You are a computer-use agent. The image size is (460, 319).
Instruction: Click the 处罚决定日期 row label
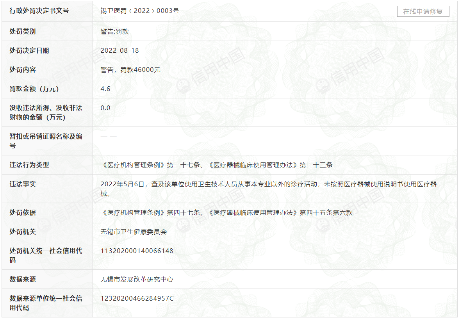[29, 51]
